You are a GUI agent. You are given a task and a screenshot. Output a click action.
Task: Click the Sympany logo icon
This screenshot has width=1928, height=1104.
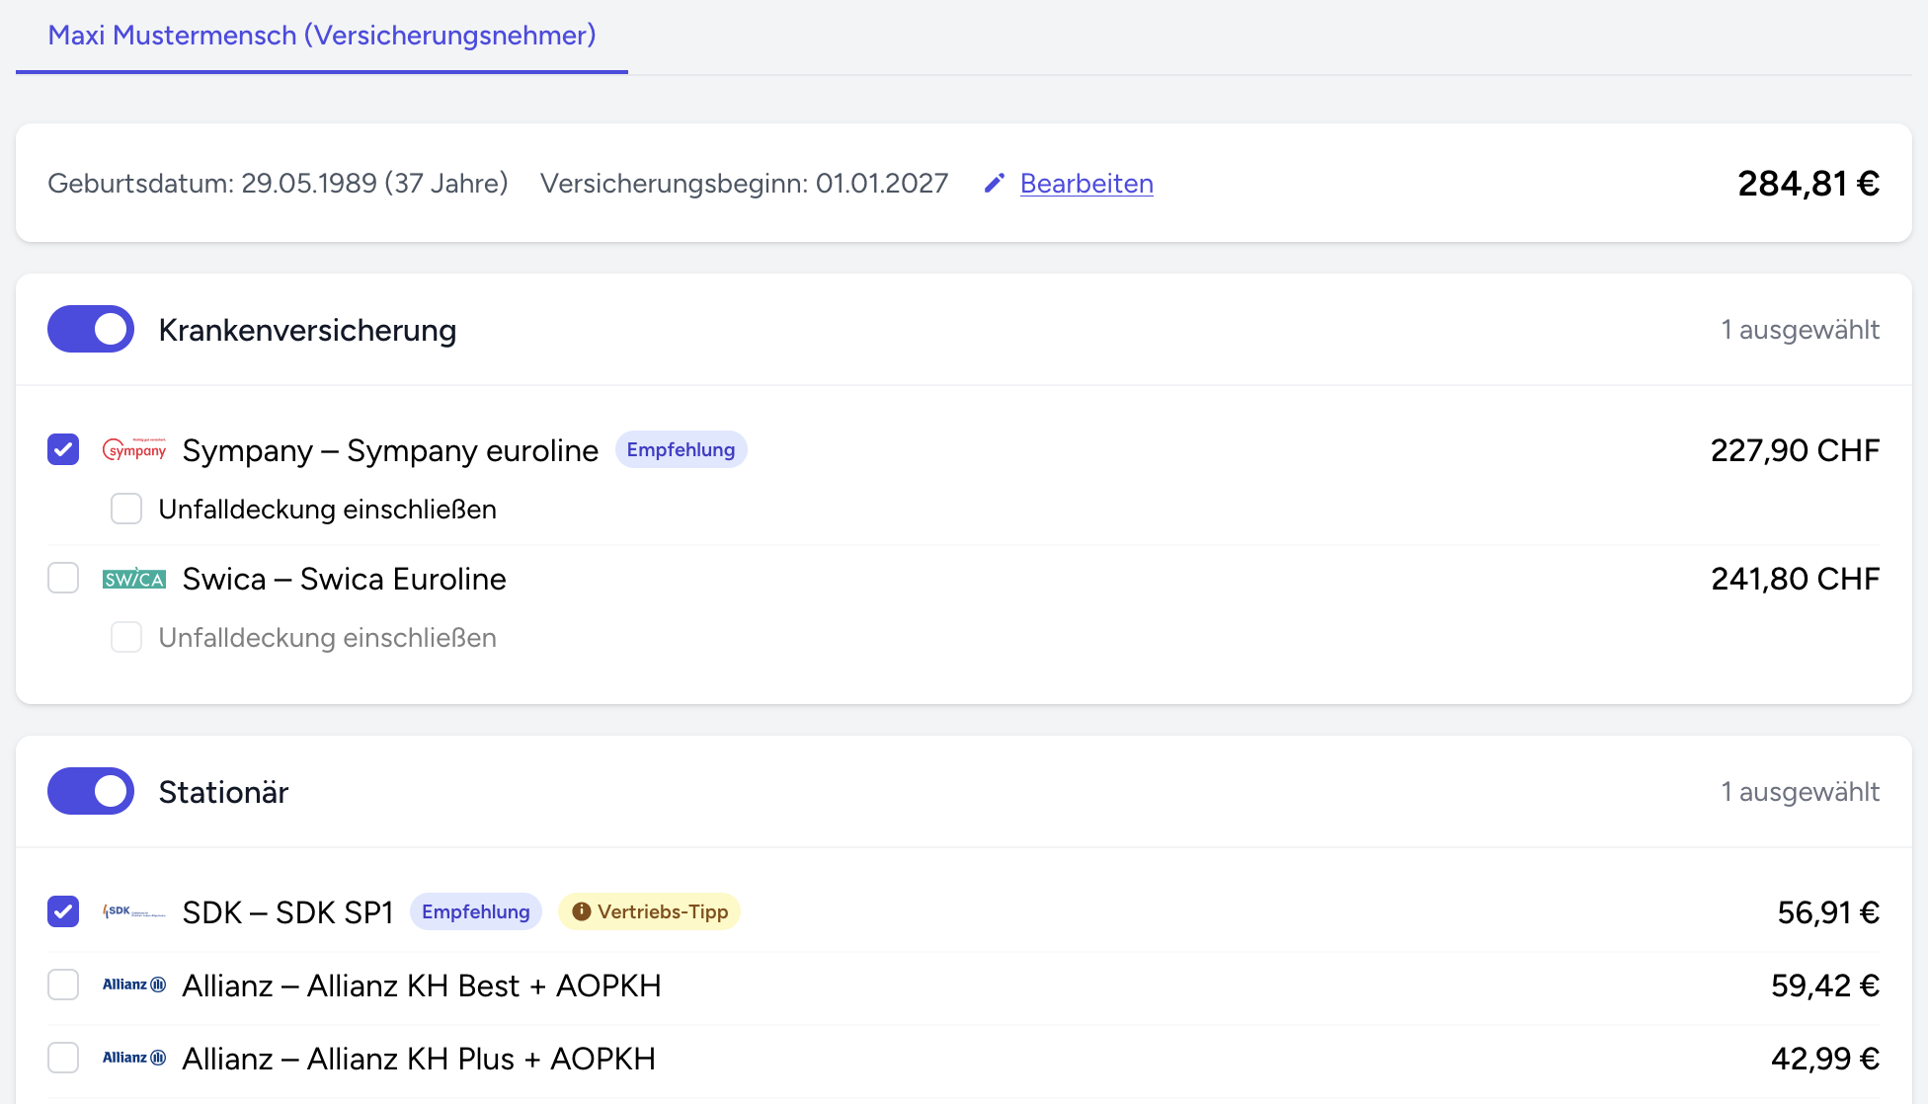(134, 449)
